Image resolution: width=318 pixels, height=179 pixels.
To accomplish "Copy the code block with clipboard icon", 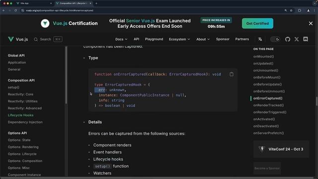I will [232, 74].
